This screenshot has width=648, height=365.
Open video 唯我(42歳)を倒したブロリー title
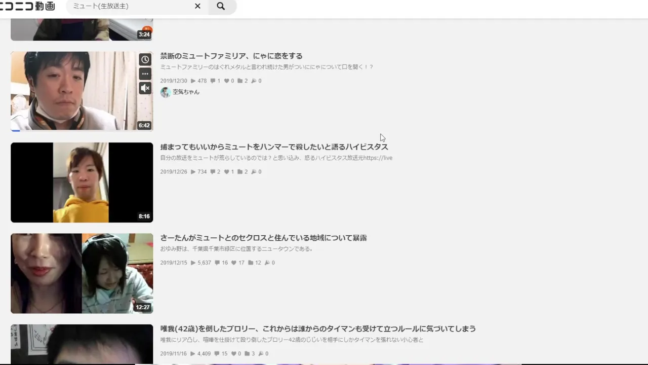318,329
